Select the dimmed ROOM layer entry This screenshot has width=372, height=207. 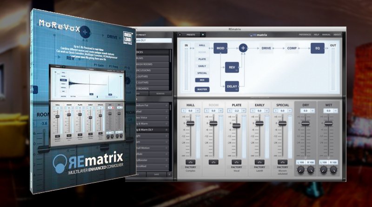click(202, 52)
